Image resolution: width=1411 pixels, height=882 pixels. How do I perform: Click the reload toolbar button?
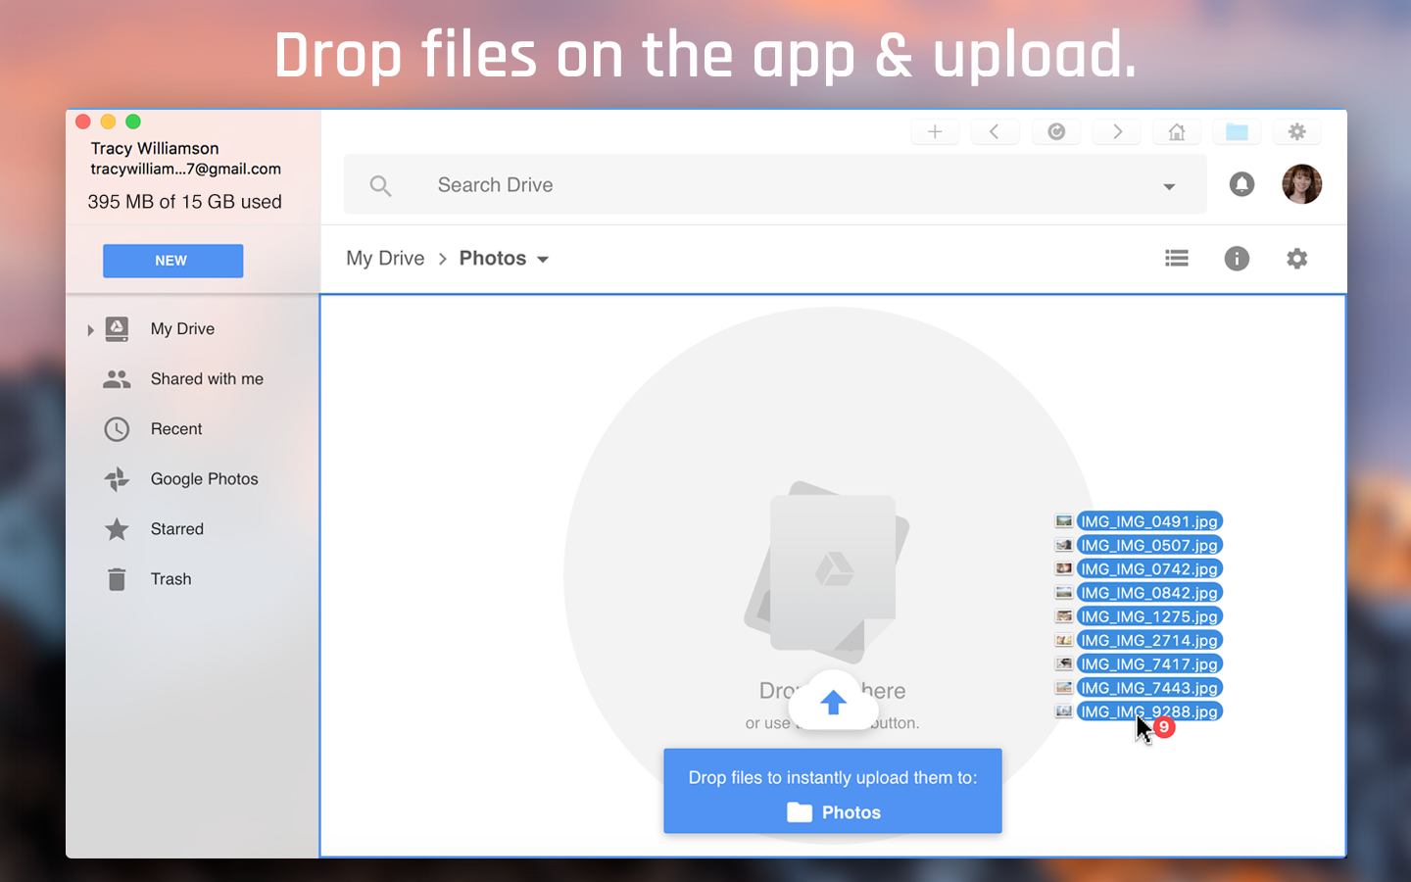pos(1056,131)
